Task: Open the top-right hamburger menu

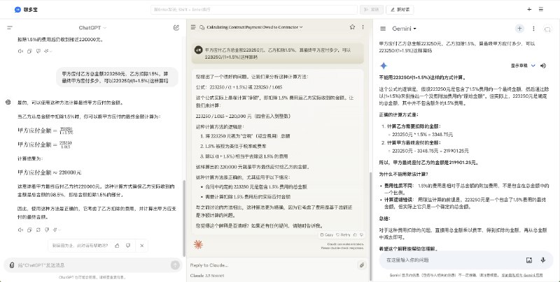Action: tap(541, 9)
